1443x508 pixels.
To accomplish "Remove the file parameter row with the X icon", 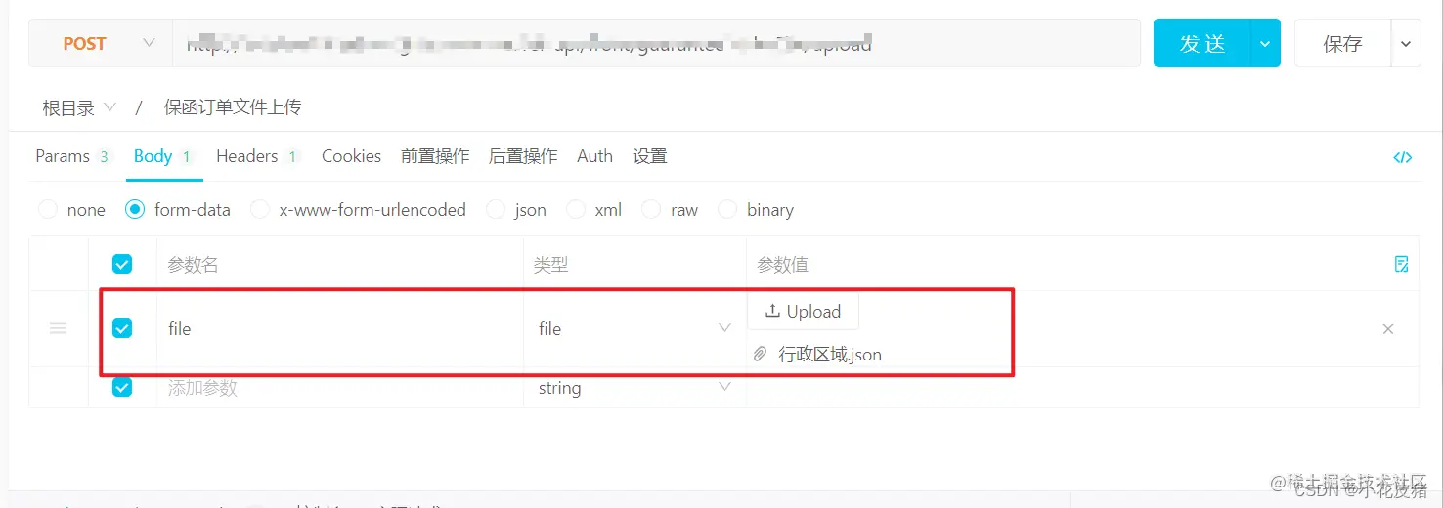I will tap(1388, 329).
